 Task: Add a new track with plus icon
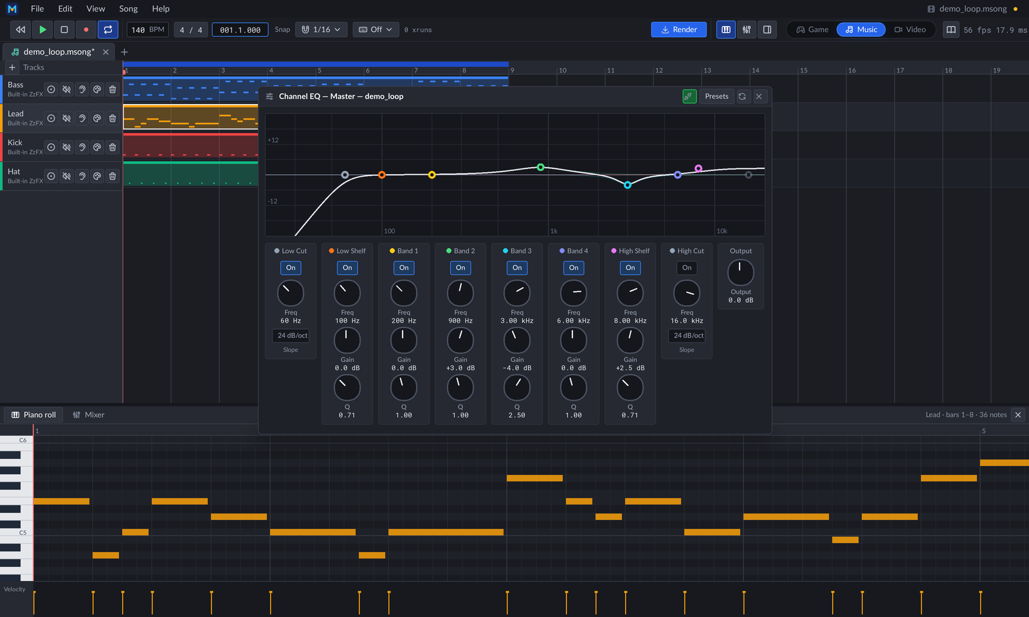(12, 67)
